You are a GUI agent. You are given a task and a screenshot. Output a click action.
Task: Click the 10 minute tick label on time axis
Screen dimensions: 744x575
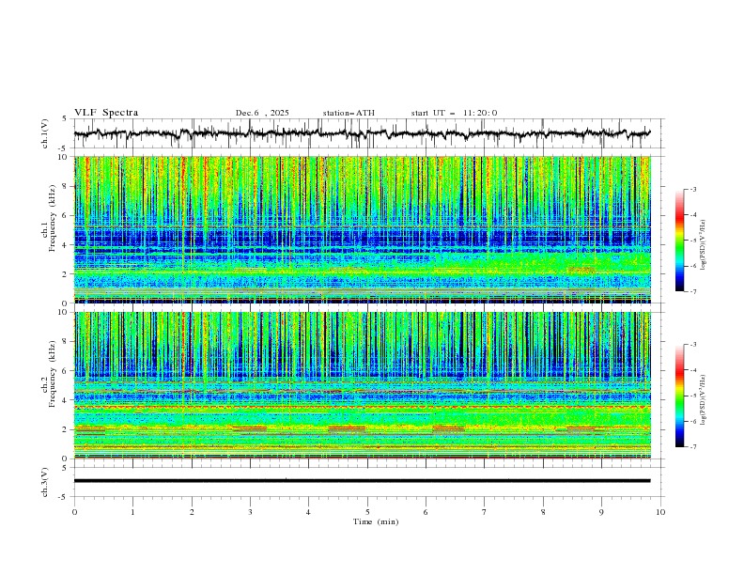pos(660,511)
